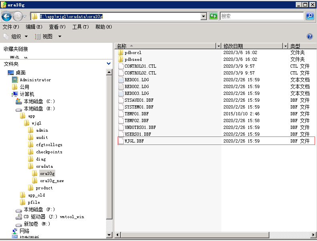The height and width of the screenshot is (241, 317).
Task: Click the folder tree scrollbar down arrow
Action: [109, 235]
